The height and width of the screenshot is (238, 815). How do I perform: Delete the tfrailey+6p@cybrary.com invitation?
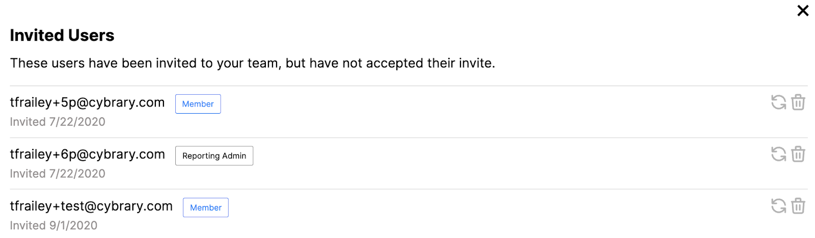pos(798,154)
